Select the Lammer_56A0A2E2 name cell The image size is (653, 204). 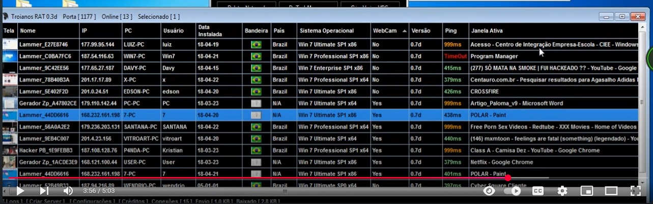coord(48,127)
